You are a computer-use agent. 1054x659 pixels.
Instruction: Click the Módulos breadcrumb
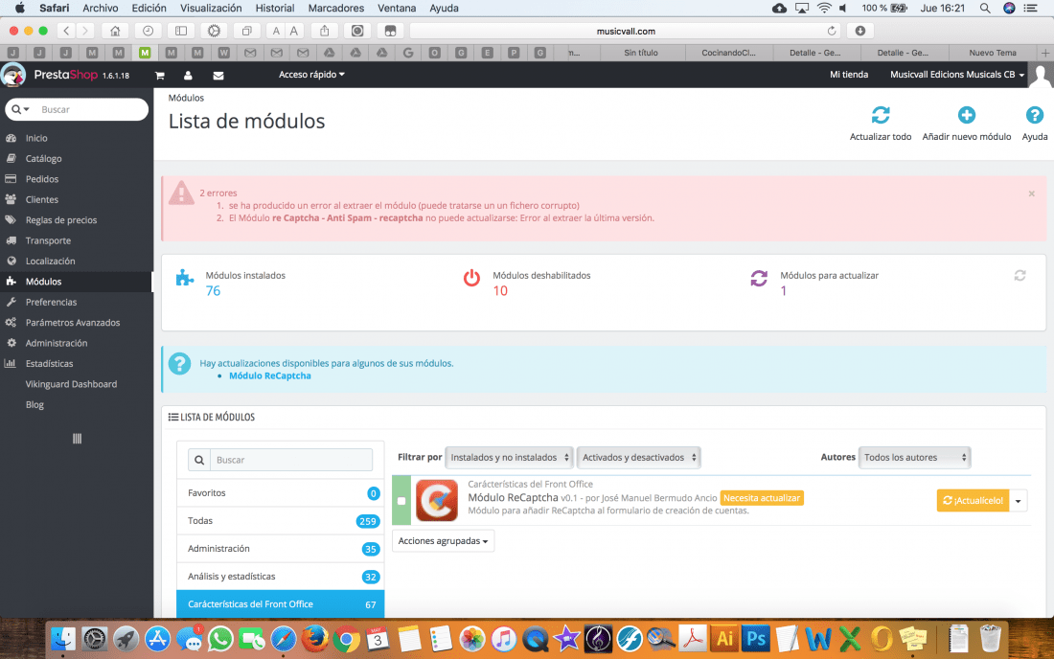[186, 98]
